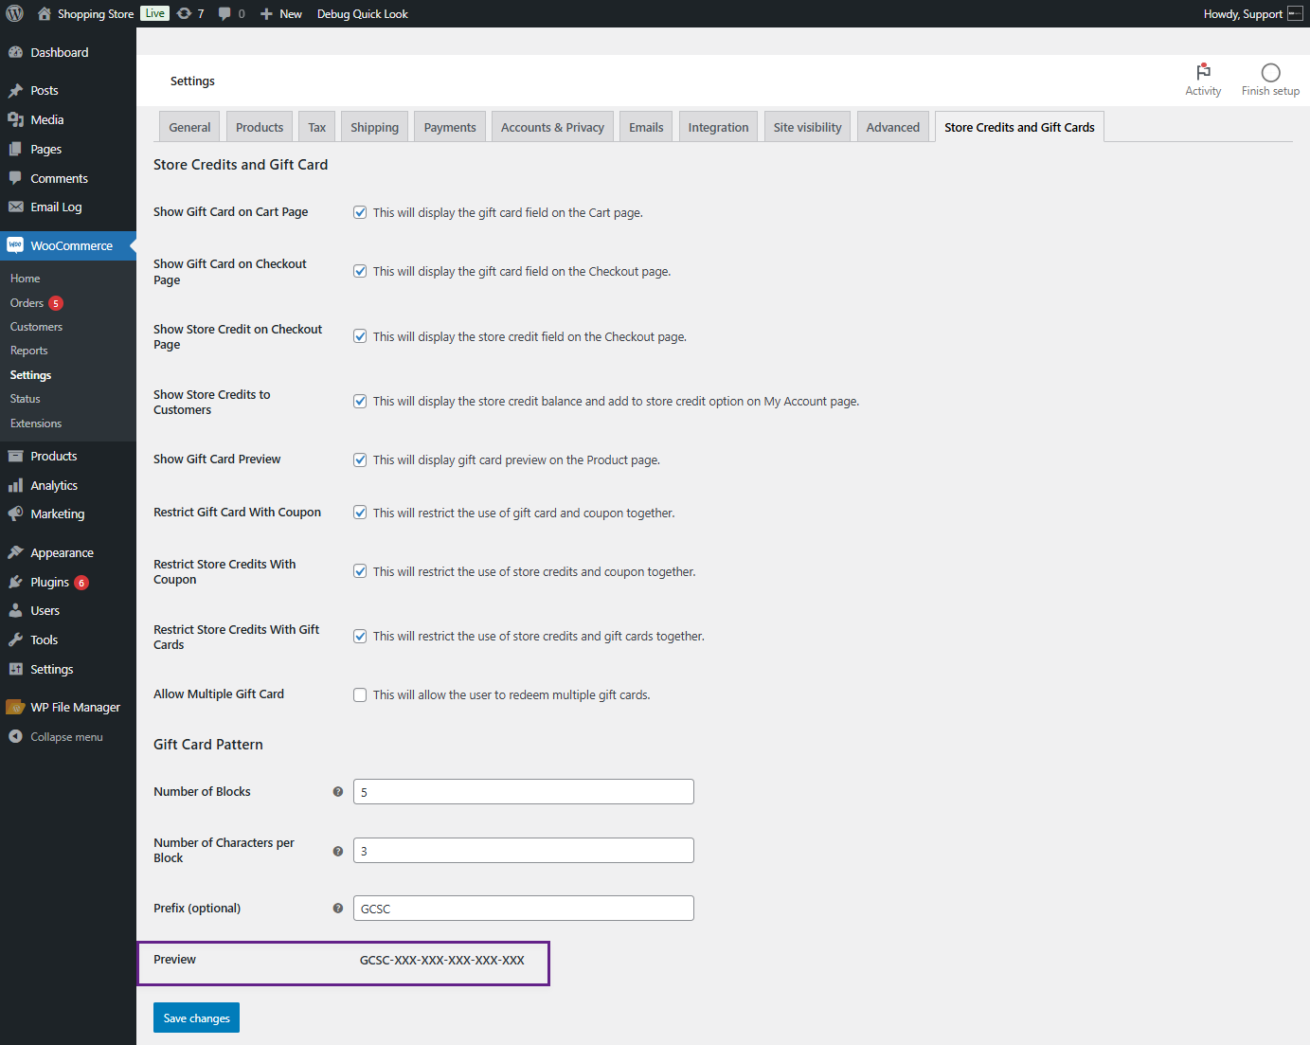Click the Finish setup circle icon
This screenshot has height=1045, width=1310.
tap(1270, 73)
